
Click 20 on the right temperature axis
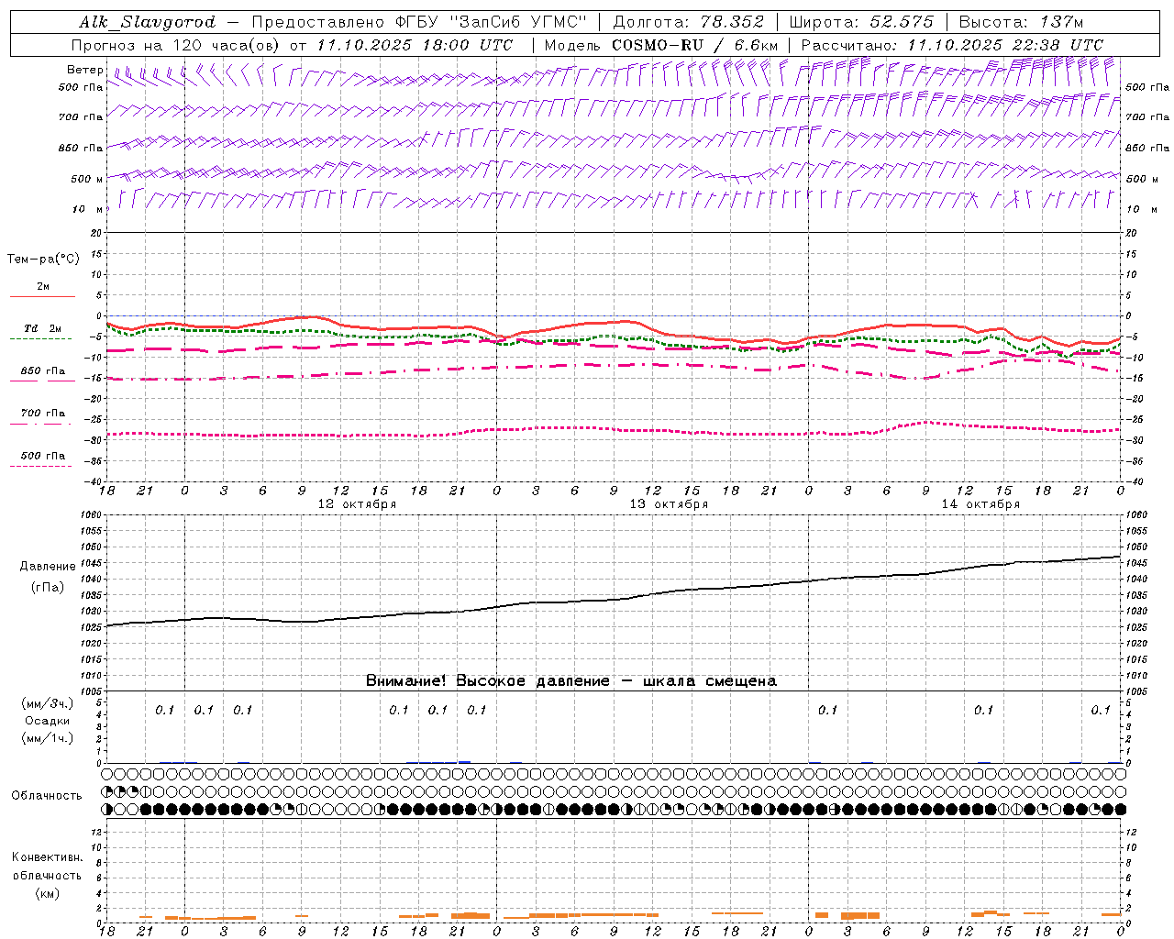(1131, 233)
